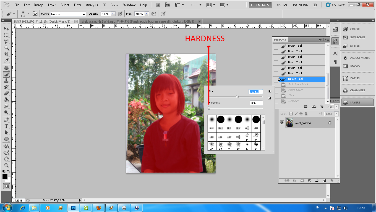
Task: Open the Flow slider arrow
Action: (x=147, y=14)
